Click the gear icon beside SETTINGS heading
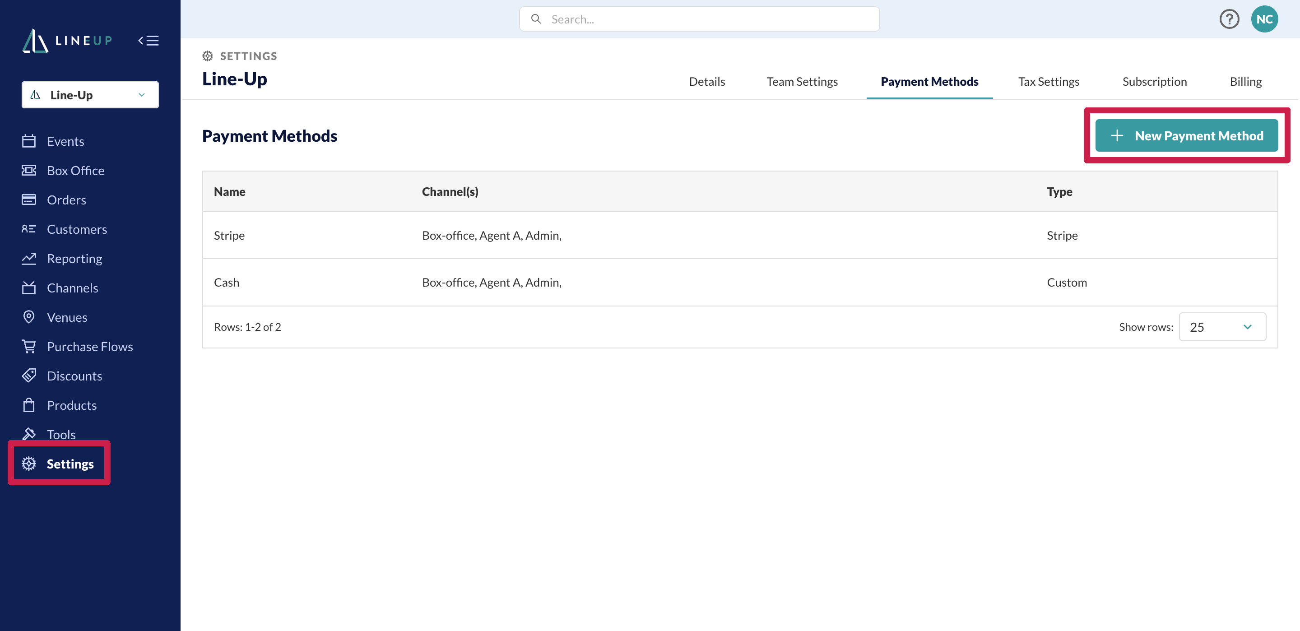Image resolution: width=1300 pixels, height=631 pixels. pos(208,56)
